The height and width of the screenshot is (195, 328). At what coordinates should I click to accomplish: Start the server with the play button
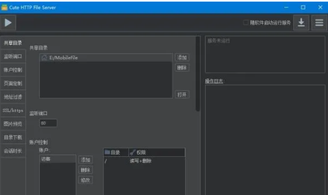tap(8, 23)
